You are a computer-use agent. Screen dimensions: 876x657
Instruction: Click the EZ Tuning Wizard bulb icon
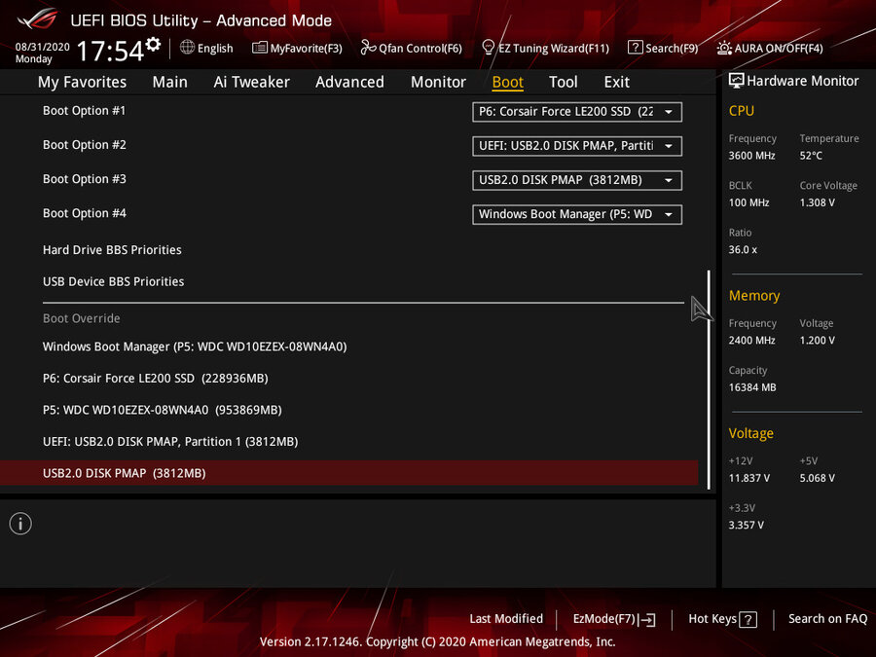coord(488,48)
